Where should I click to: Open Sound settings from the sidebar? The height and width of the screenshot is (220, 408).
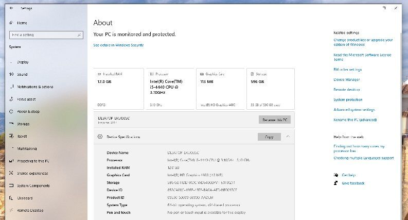tap(22, 74)
